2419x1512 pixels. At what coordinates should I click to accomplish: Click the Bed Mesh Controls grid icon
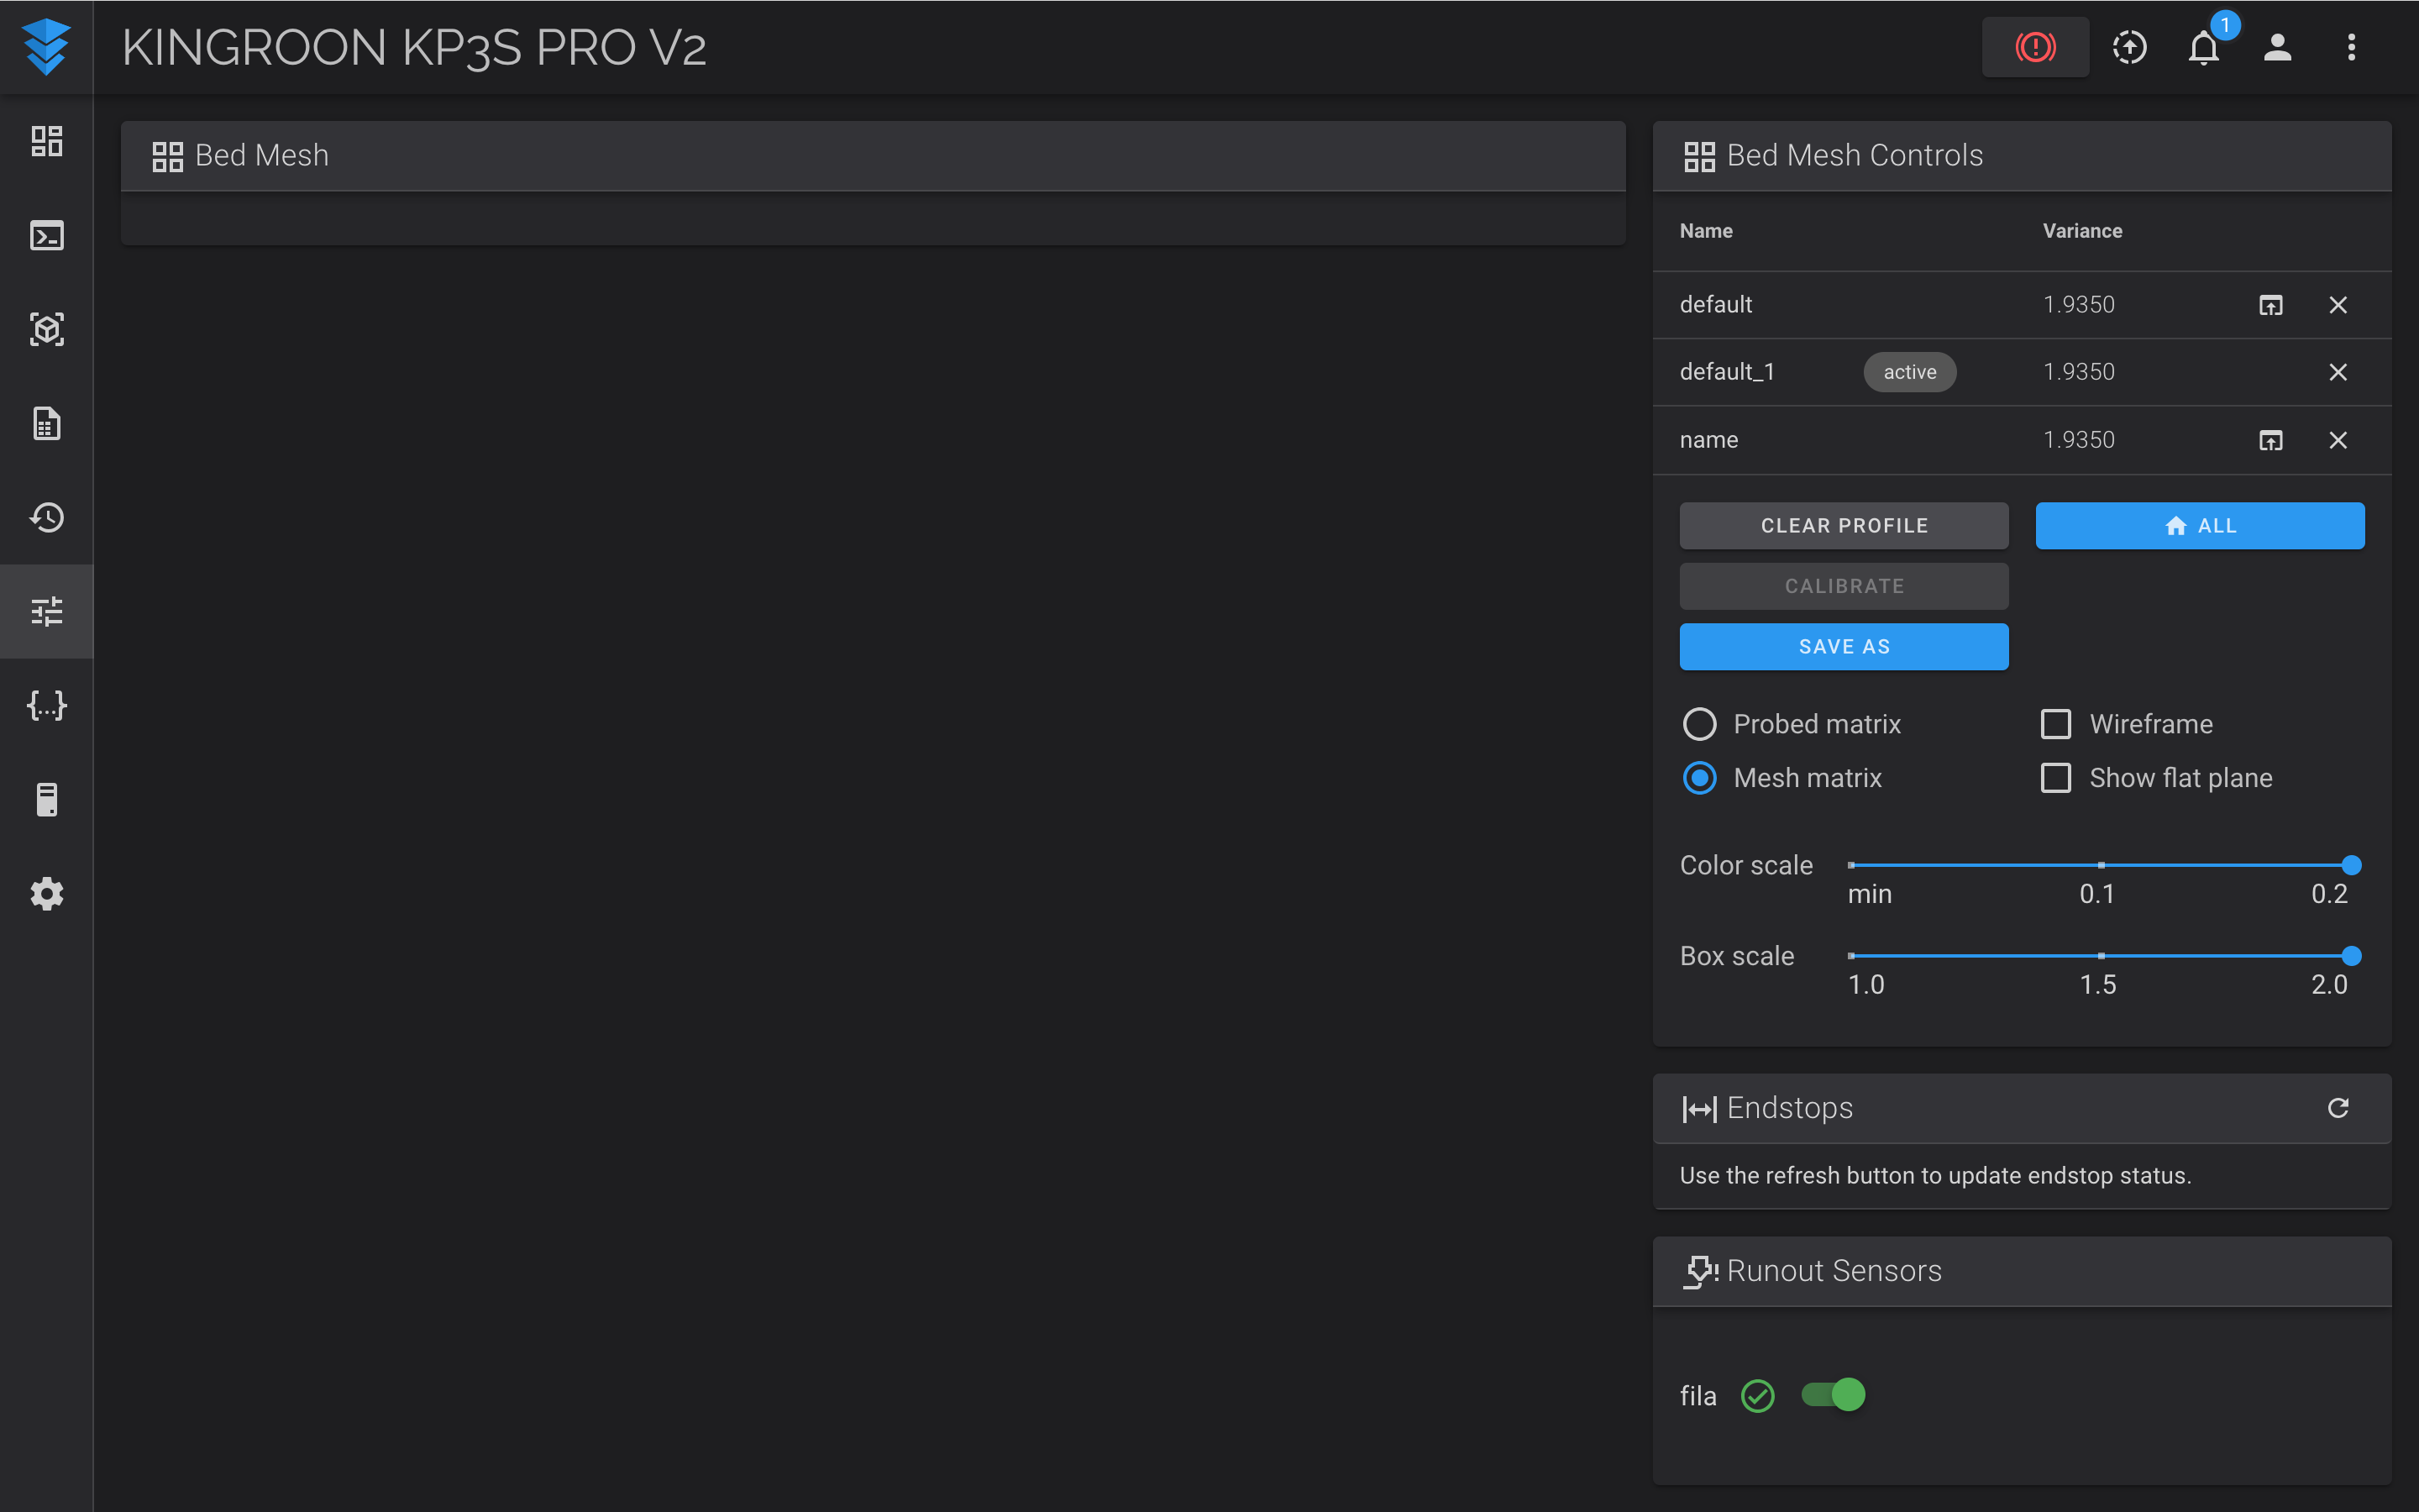click(1699, 156)
